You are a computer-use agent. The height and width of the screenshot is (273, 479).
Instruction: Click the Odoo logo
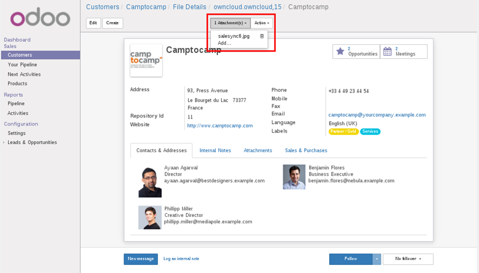40,17
